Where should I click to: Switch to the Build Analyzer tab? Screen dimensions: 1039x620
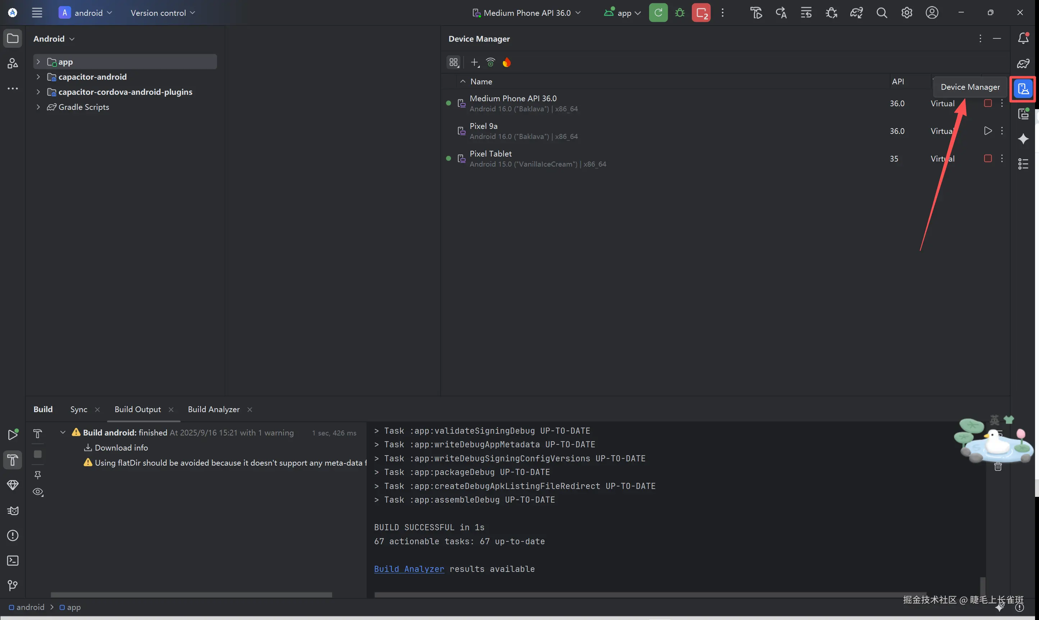[213, 409]
